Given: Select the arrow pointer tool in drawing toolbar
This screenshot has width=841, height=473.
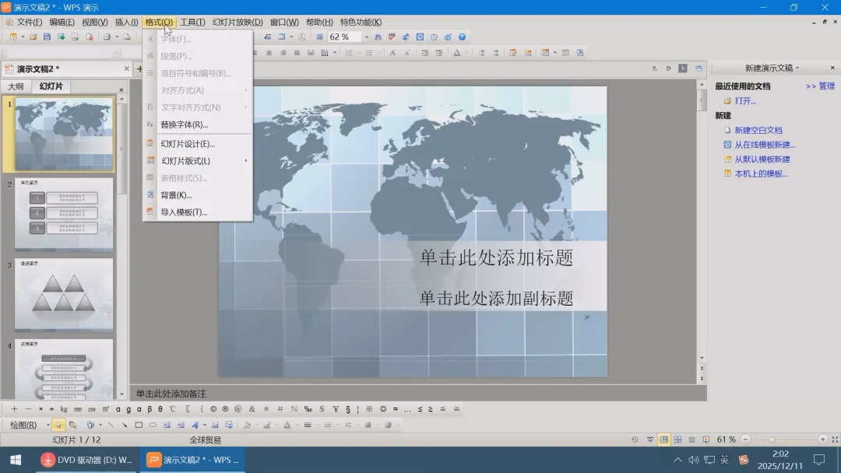Looking at the screenshot, I should [x=58, y=425].
